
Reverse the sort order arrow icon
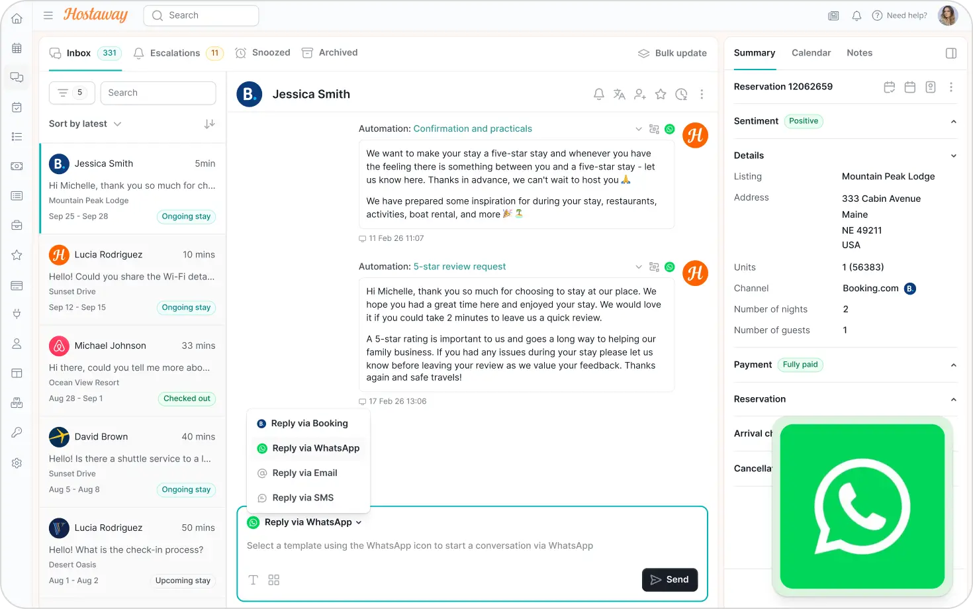click(x=210, y=124)
